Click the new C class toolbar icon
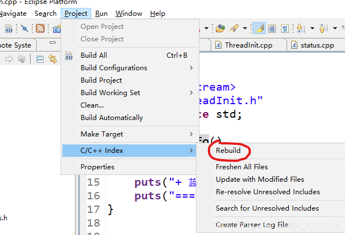Viewport: 345px width, 235px height. (x=57, y=28)
